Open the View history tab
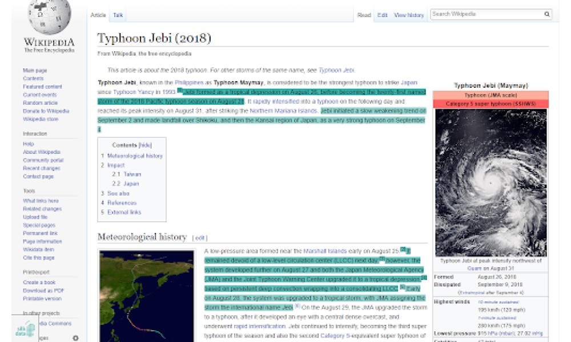This screenshot has height=342, width=571. (x=409, y=15)
